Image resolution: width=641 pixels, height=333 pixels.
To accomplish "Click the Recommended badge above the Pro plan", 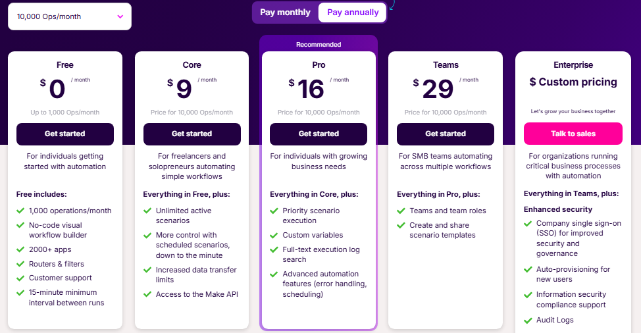I will pyautogui.click(x=319, y=44).
